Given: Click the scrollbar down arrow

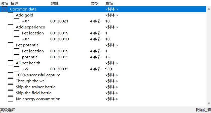Looking at the screenshot, I should point(209,103).
